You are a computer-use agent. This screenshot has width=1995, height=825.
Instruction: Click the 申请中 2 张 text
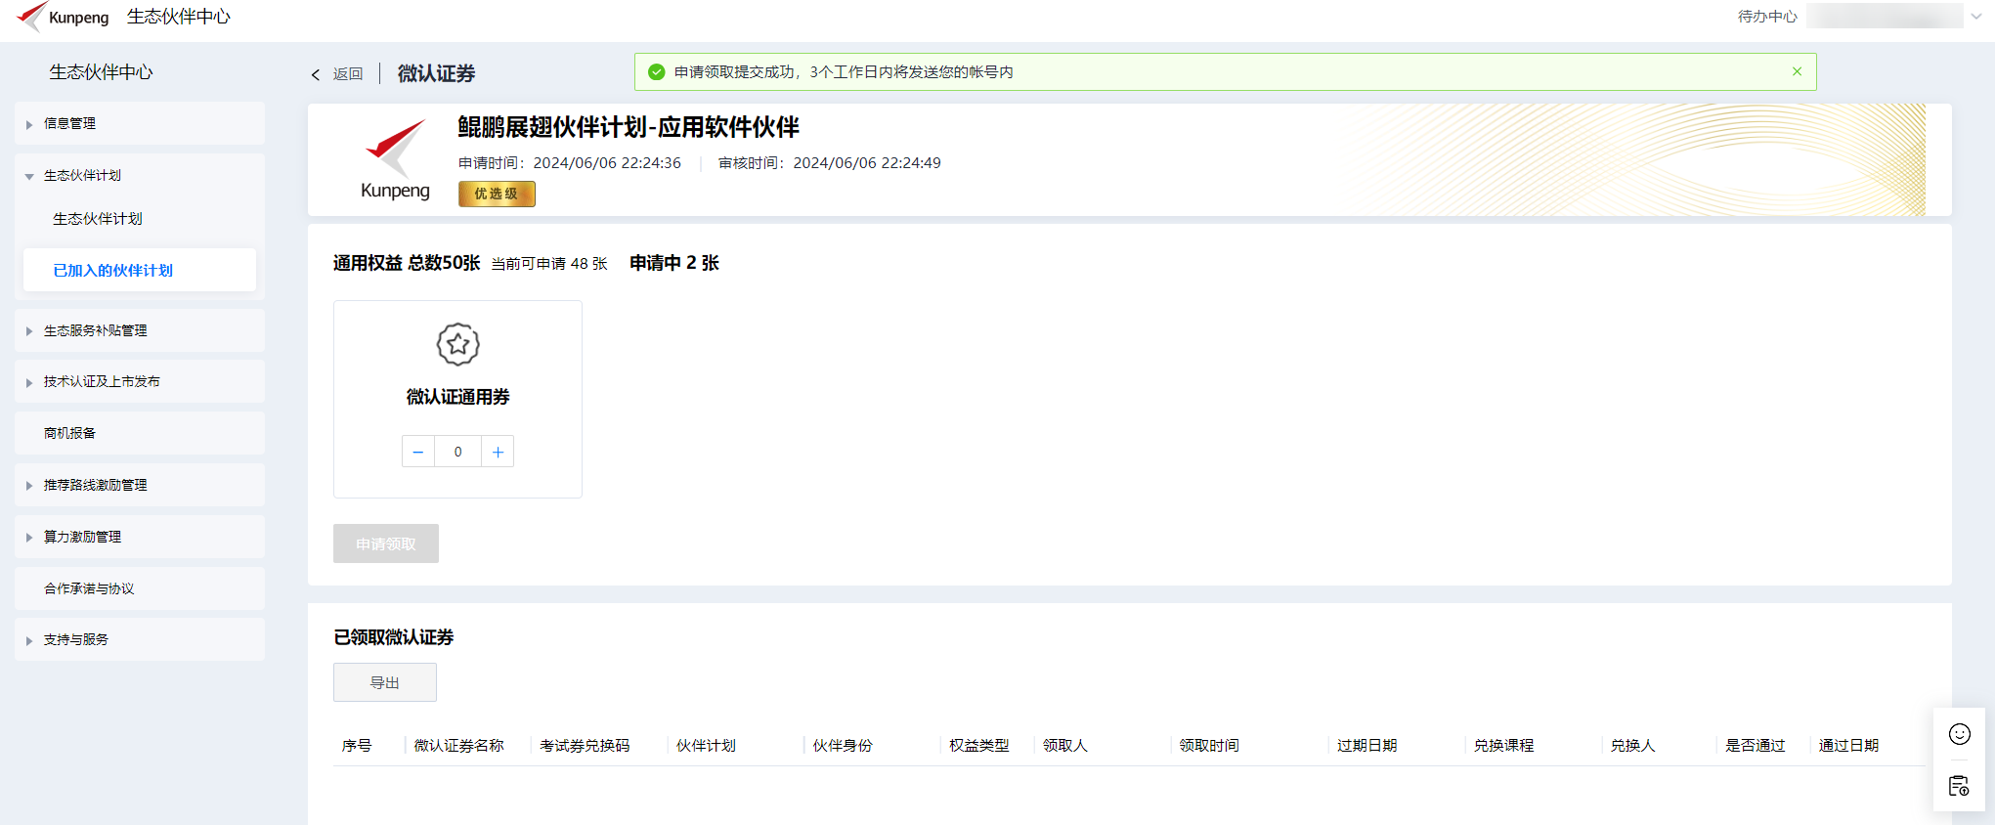[x=674, y=263]
